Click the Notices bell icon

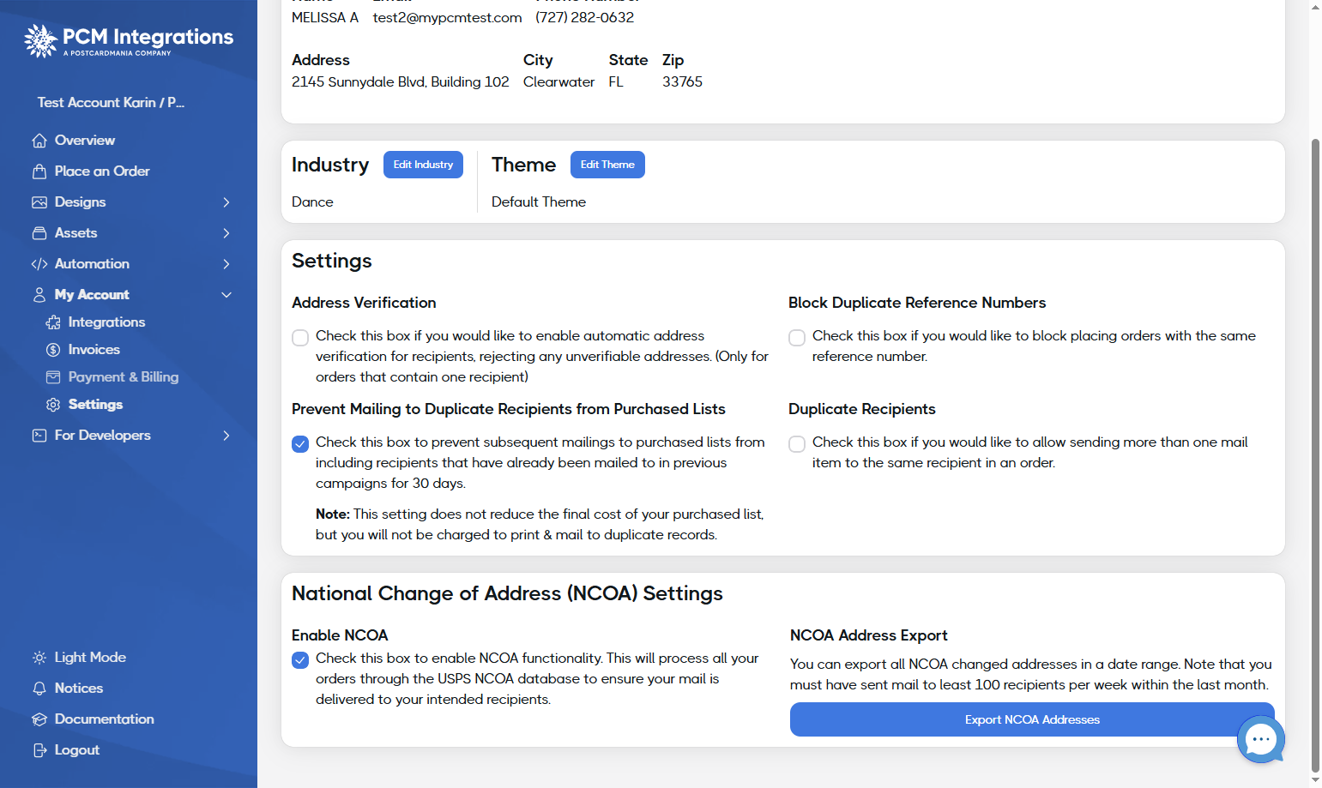[x=39, y=689]
